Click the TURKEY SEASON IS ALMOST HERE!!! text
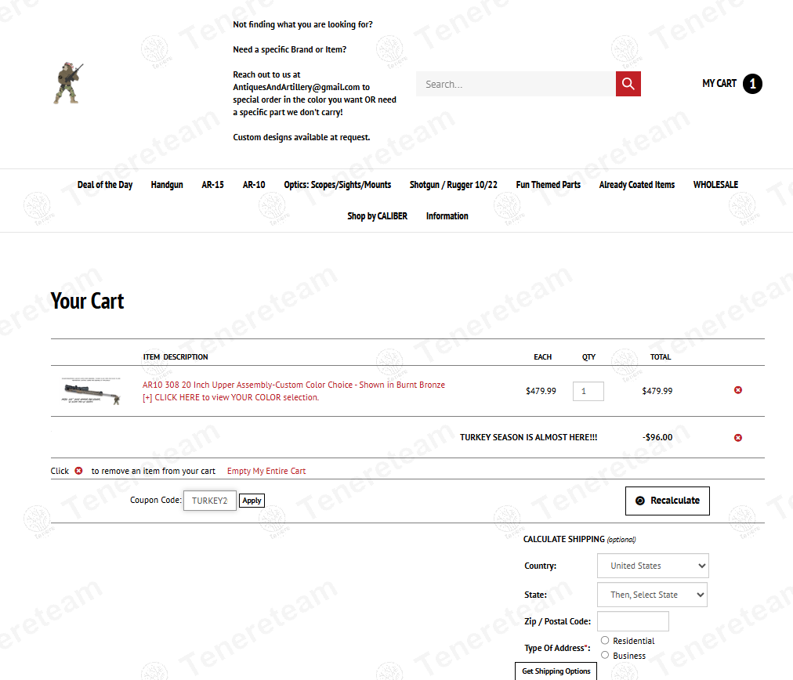The height and width of the screenshot is (680, 793). pos(528,437)
